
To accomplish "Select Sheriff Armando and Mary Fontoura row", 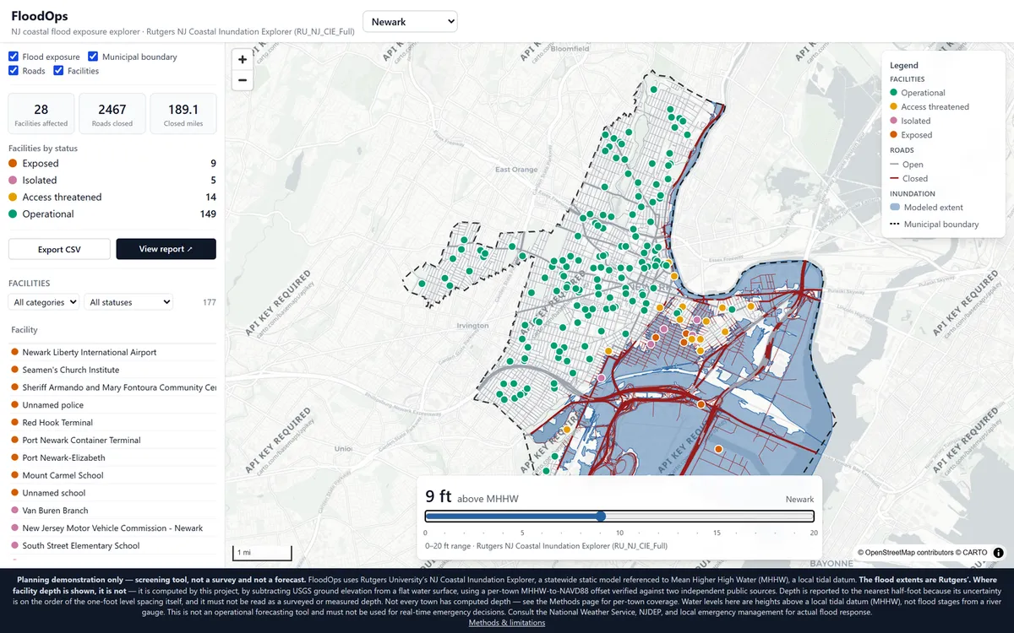I will (112, 387).
